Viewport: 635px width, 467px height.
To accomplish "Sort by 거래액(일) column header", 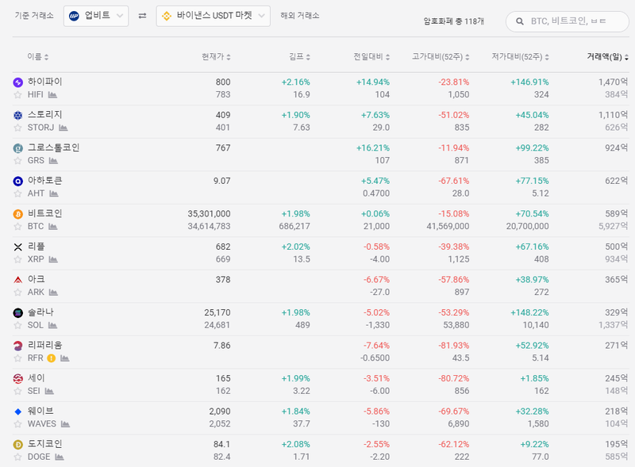I will click(607, 56).
